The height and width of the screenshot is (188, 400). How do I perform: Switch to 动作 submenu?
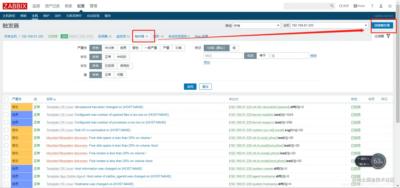point(58,16)
